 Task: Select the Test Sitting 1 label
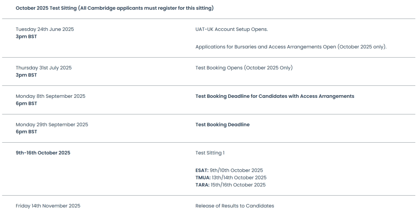[x=210, y=153]
